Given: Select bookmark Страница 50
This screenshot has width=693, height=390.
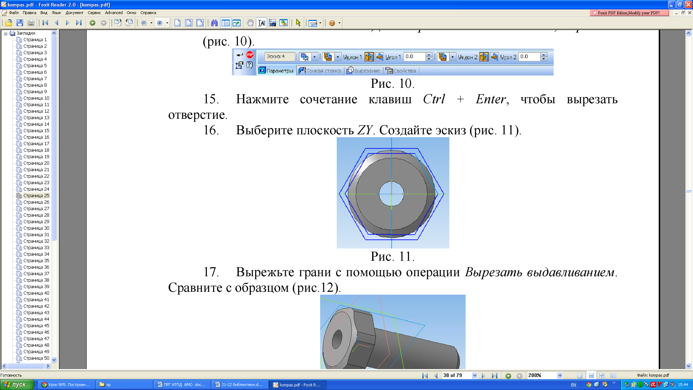Looking at the screenshot, I should (x=36, y=358).
